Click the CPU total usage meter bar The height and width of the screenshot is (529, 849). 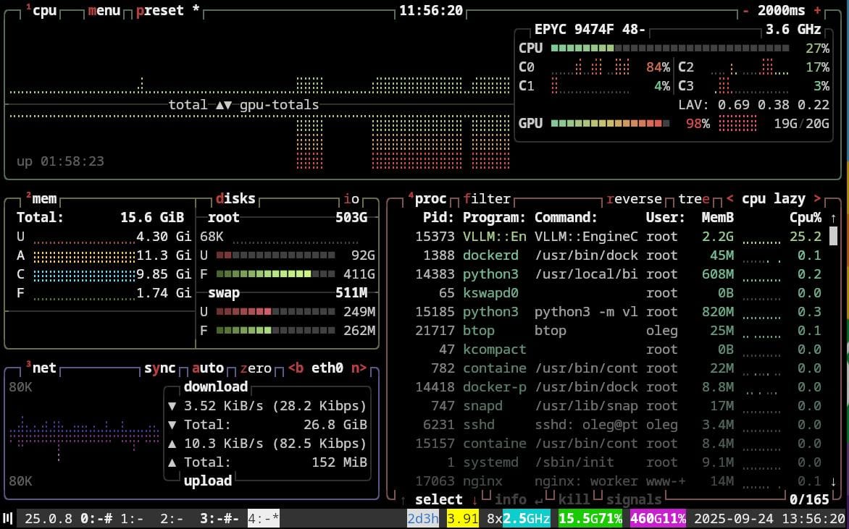[x=670, y=48]
